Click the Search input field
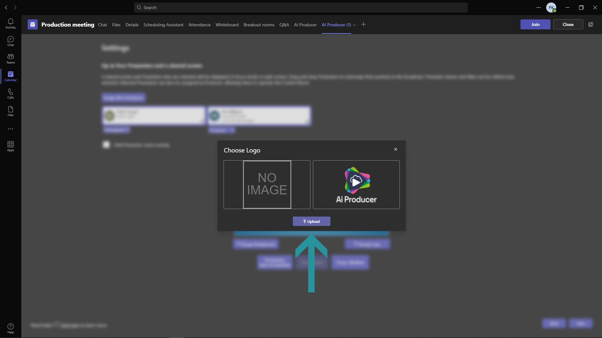 (x=301, y=8)
